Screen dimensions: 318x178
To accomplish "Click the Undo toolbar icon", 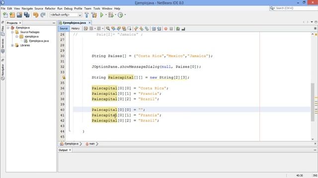I will [36, 15].
